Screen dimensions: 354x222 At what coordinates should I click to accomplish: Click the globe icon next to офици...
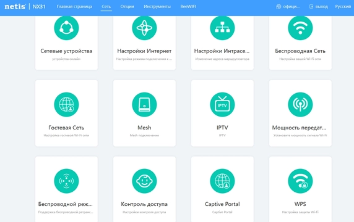tap(278, 7)
